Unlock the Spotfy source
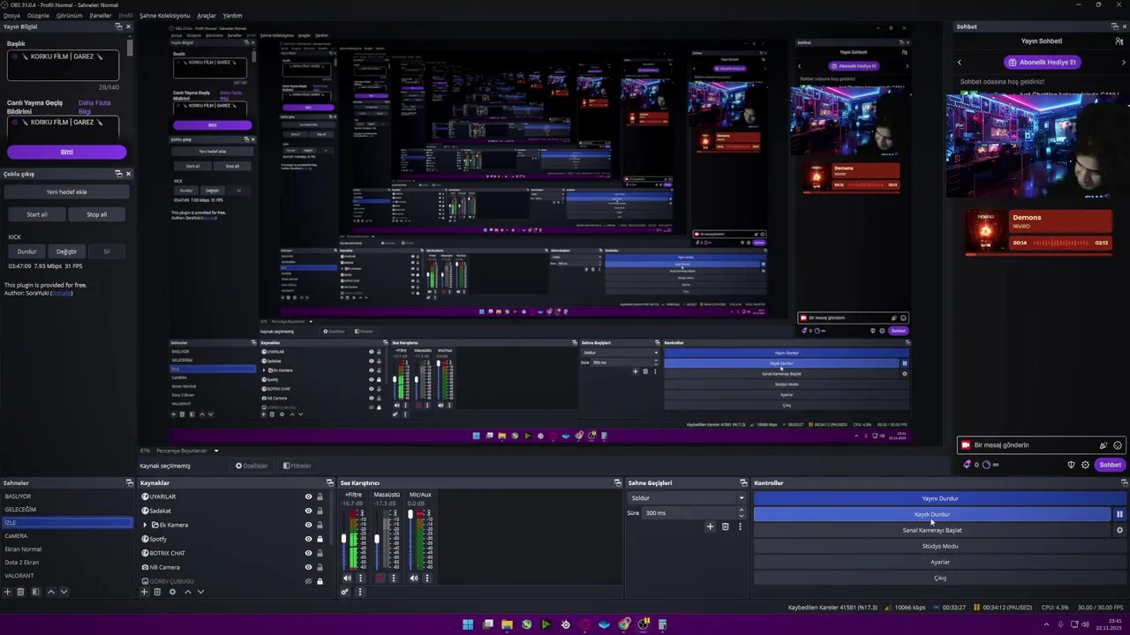Viewport: 1130px width, 635px height. click(320, 539)
